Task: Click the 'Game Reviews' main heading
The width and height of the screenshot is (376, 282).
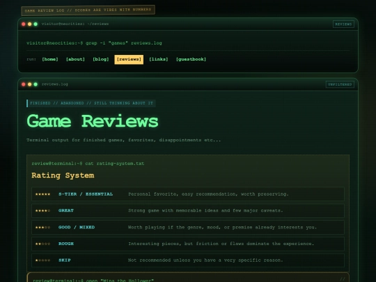Action: coord(93,121)
